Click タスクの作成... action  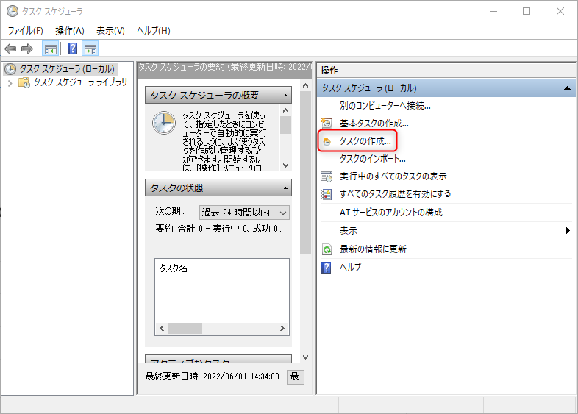click(x=365, y=141)
